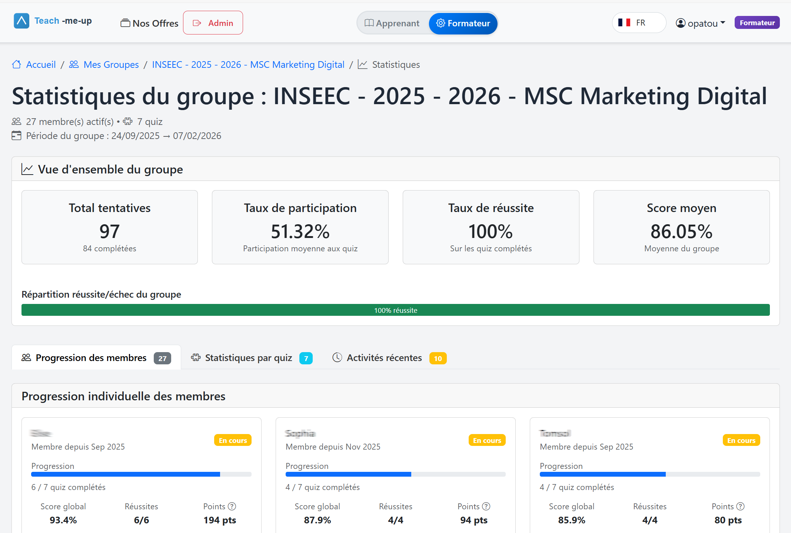791x533 pixels.
Task: Click the calendar icon next to Période du groupe
Action: (16, 136)
